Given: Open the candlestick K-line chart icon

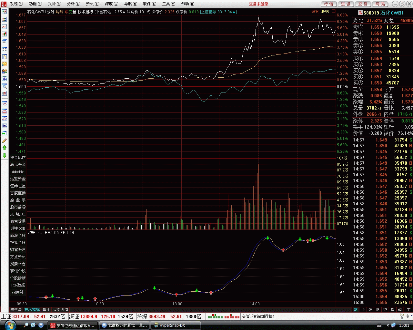Looking at the screenshot, I should tap(4, 34).
